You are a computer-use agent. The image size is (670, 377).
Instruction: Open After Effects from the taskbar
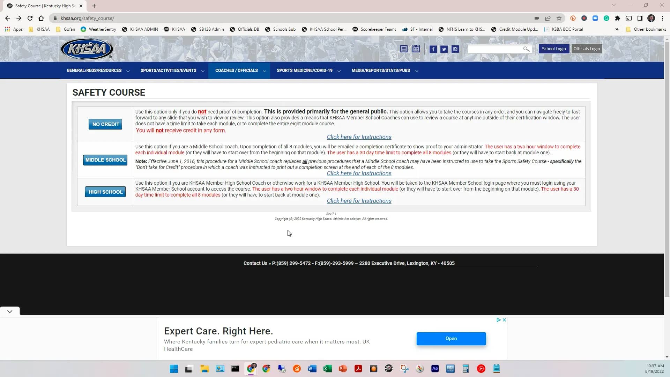click(x=435, y=369)
